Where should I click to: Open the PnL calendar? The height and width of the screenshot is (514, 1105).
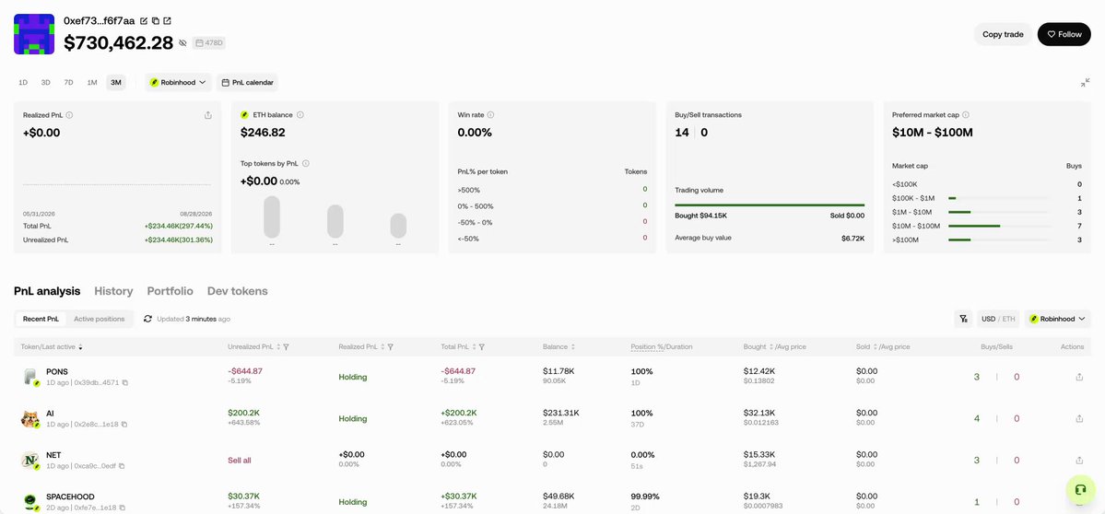click(x=247, y=82)
